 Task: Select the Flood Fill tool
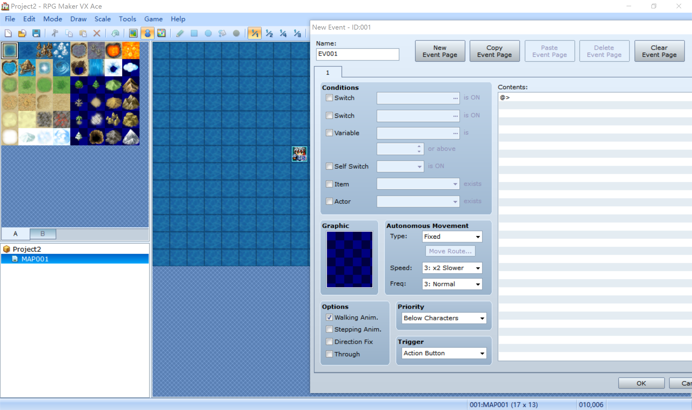pos(222,33)
